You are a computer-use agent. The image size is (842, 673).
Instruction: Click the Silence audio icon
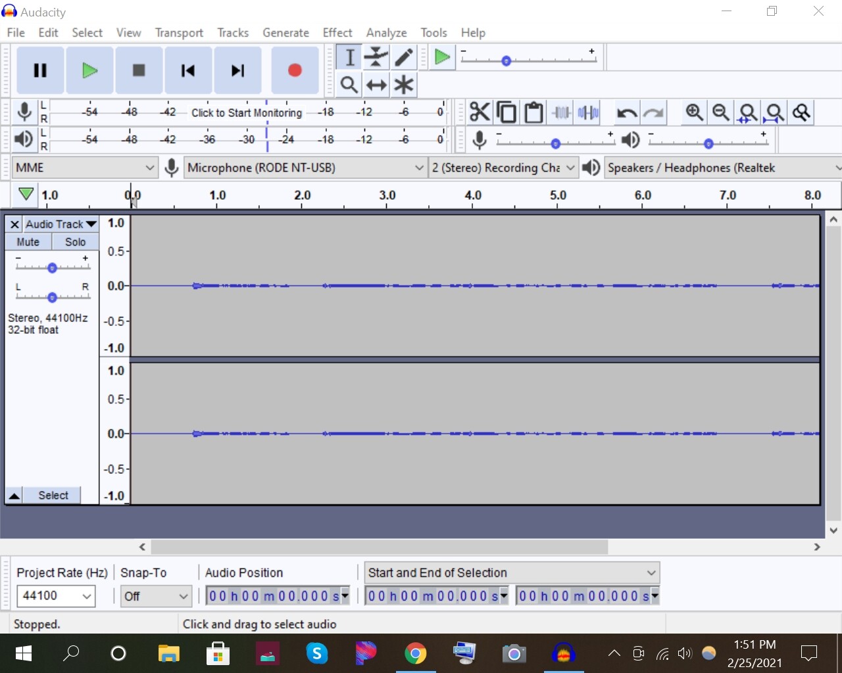pos(588,112)
